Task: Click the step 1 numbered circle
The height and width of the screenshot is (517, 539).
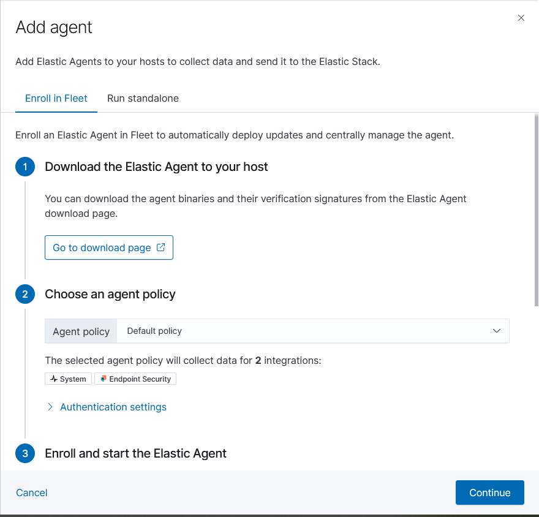Action: (x=25, y=167)
